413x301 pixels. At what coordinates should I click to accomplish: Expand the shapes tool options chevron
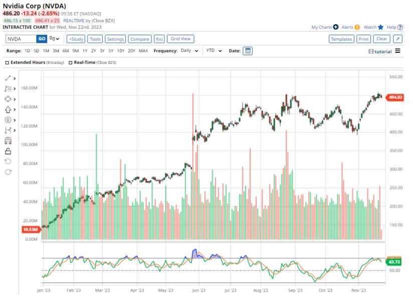[x=15, y=99]
